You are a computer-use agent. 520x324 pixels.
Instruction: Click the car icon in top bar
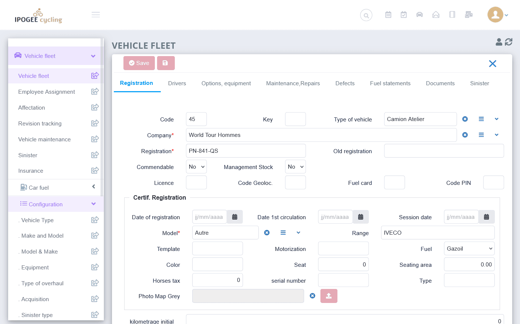tap(419, 15)
